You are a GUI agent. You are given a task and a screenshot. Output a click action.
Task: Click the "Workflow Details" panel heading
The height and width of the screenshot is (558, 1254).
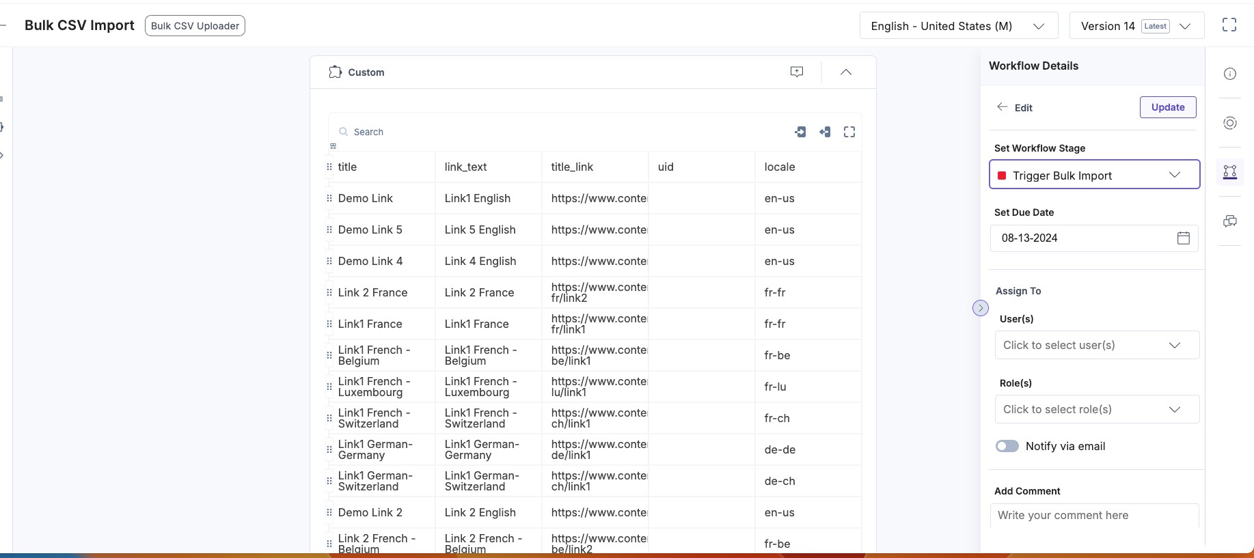click(1033, 66)
